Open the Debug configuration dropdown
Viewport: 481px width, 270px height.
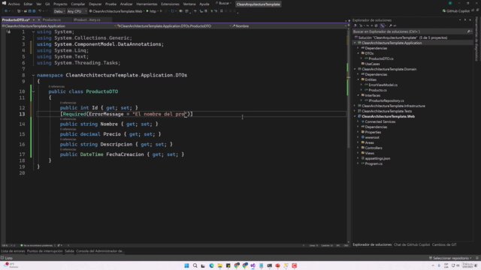(x=59, y=11)
